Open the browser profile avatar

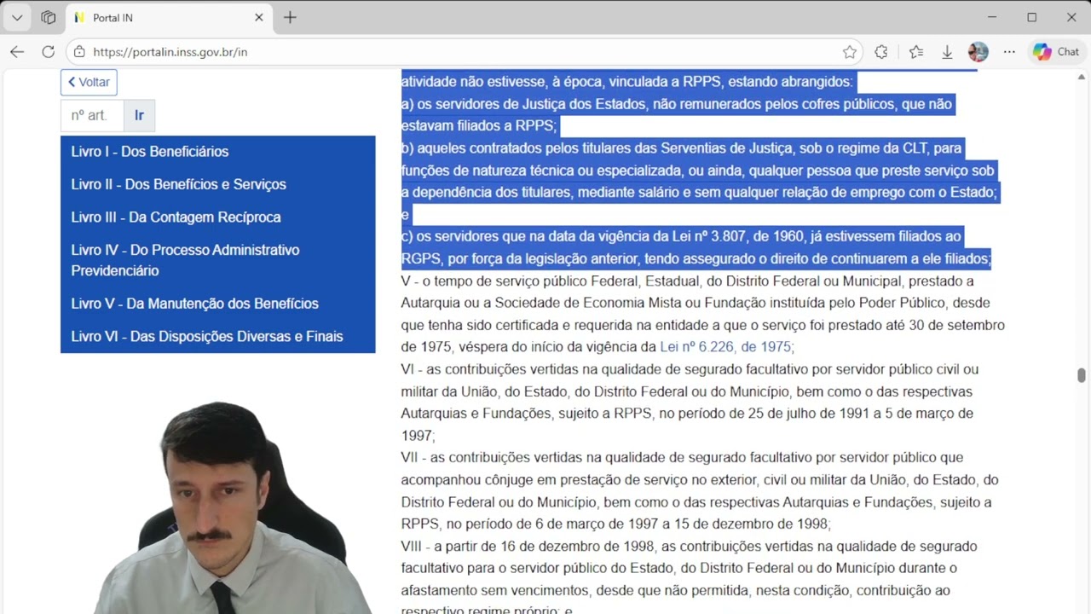click(x=978, y=52)
